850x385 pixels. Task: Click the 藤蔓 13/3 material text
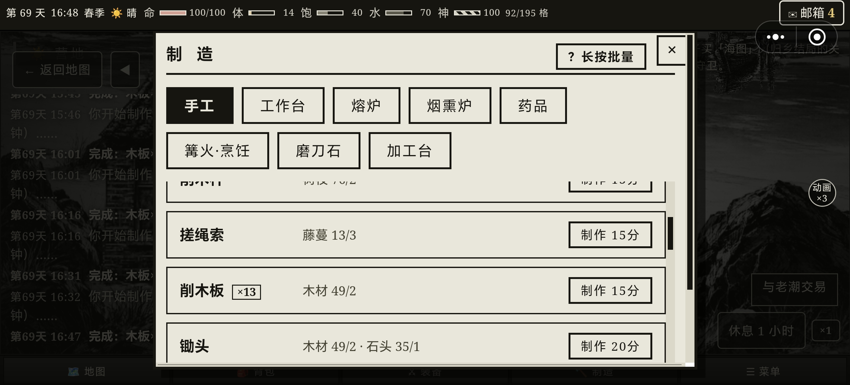pyautogui.click(x=329, y=235)
